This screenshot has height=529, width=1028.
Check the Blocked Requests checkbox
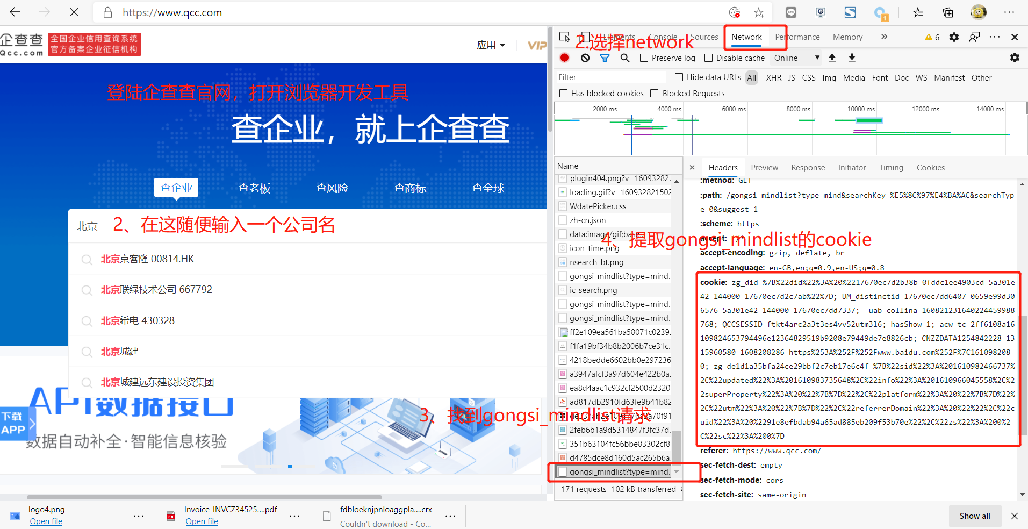[x=654, y=94]
